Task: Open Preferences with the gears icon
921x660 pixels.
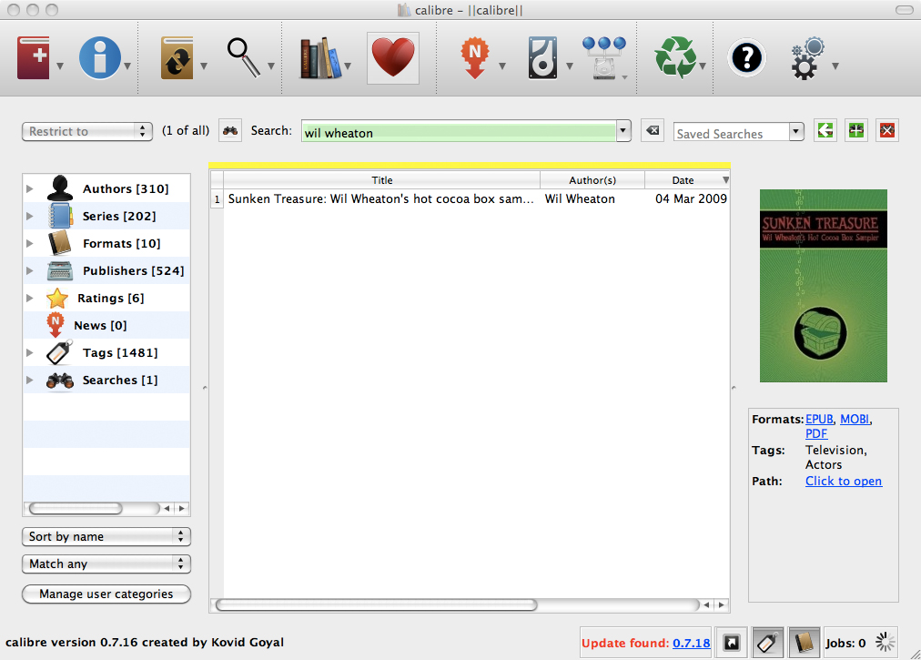Action: [806, 60]
